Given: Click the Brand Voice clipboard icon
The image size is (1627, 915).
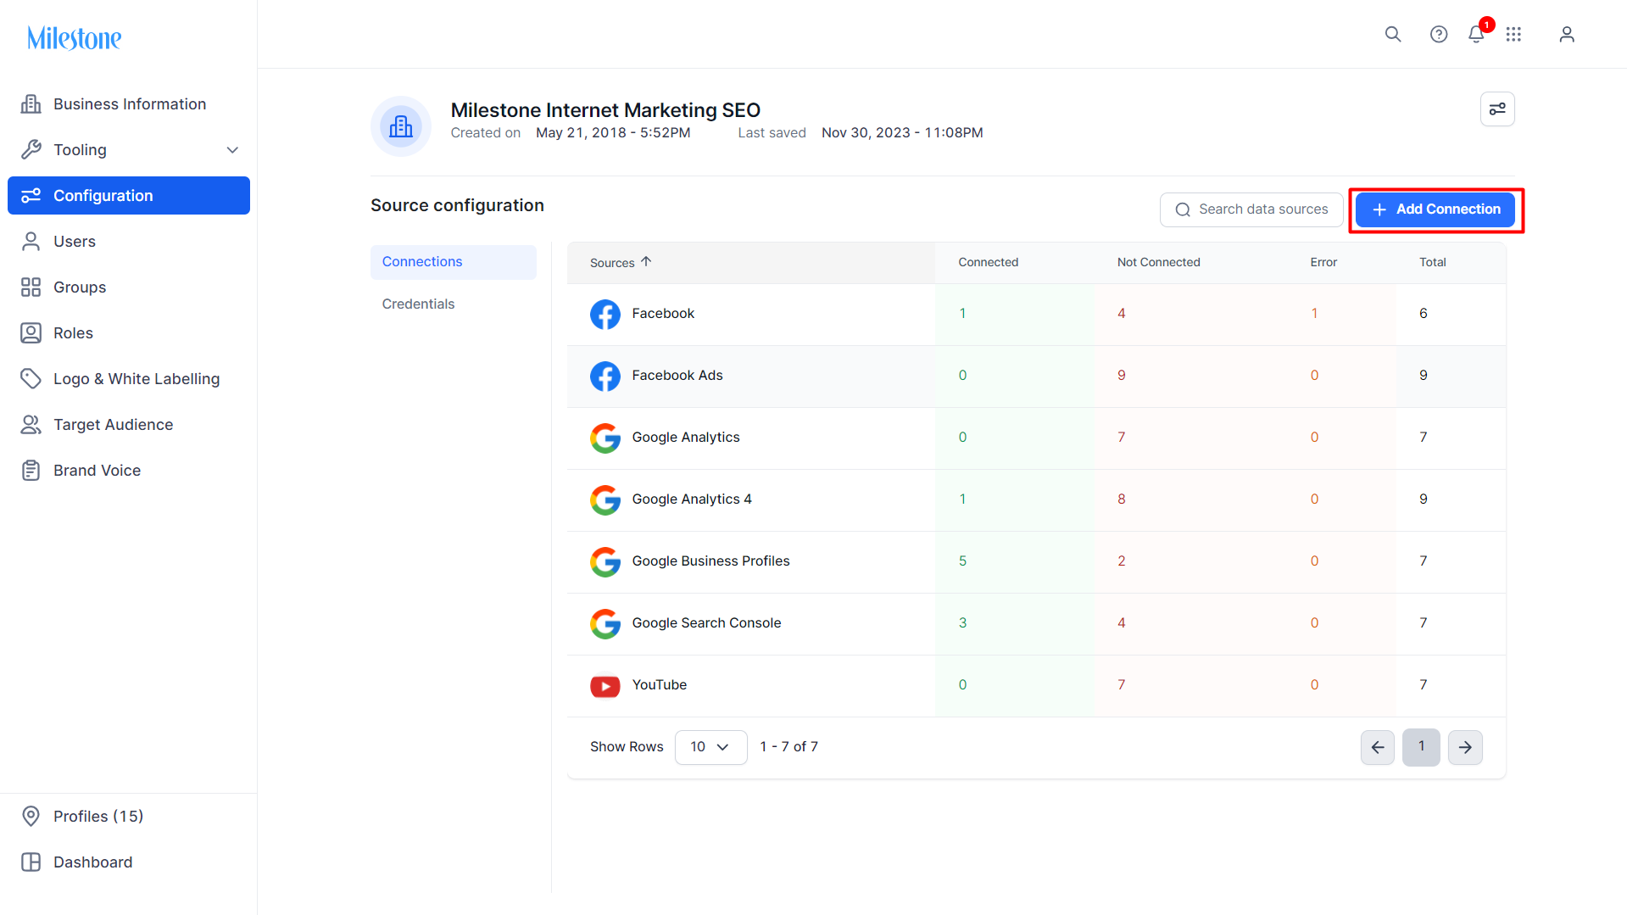Looking at the screenshot, I should click(31, 471).
